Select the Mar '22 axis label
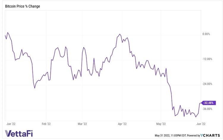 [x=82, y=123]
